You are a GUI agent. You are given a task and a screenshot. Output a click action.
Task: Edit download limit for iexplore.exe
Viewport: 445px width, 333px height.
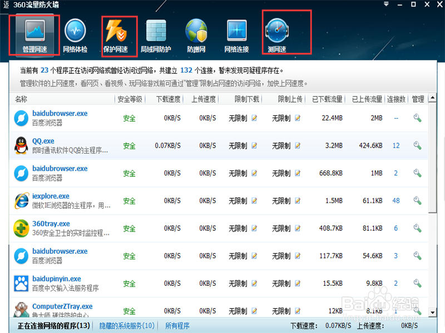pyautogui.click(x=254, y=201)
